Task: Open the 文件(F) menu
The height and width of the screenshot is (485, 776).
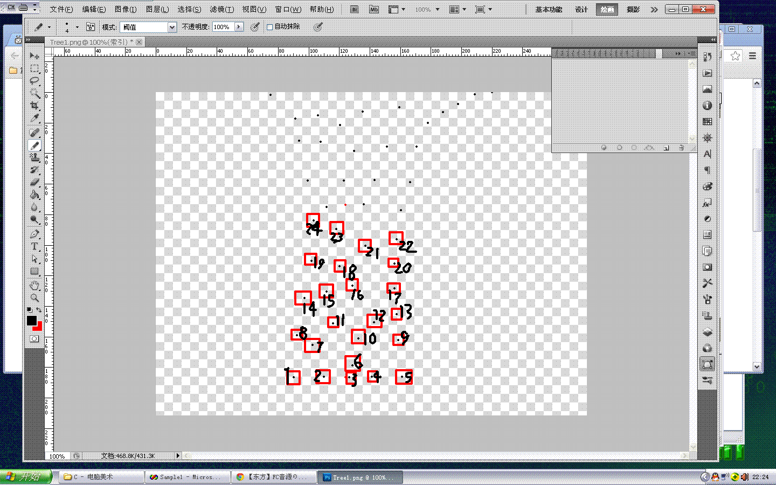Action: [61, 10]
